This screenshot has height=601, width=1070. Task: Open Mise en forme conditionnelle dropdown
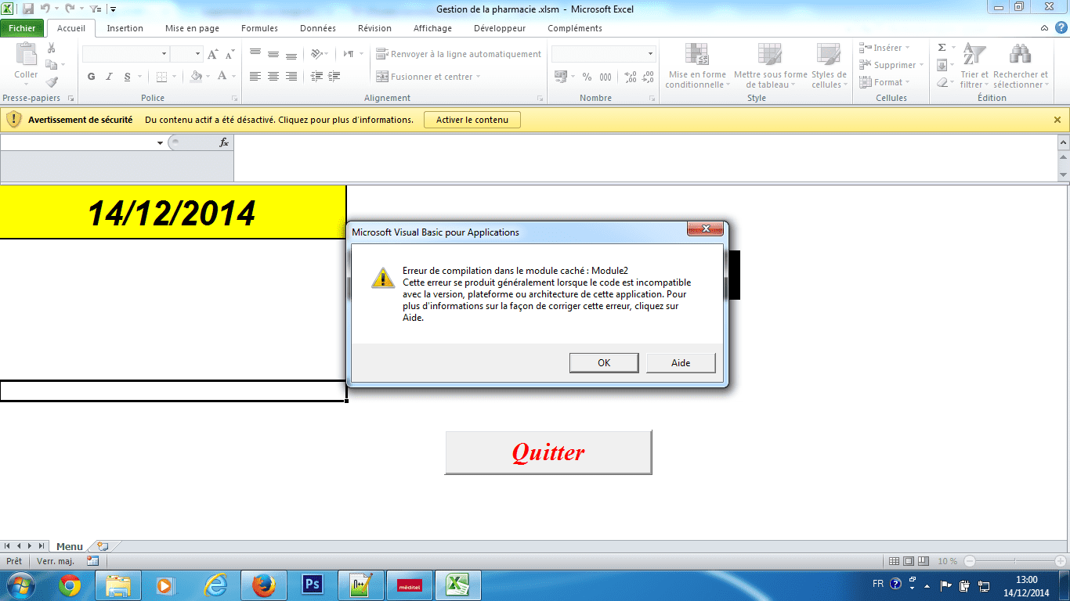pyautogui.click(x=697, y=66)
